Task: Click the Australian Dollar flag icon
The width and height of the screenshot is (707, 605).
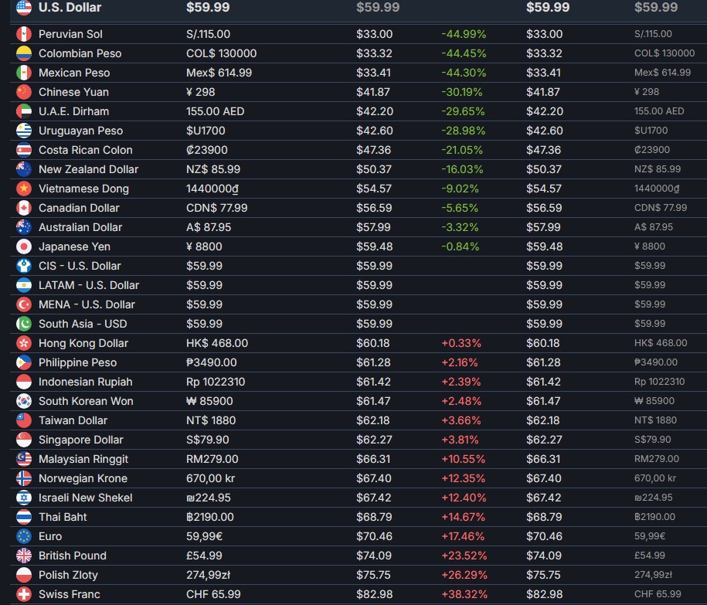Action: click(24, 227)
